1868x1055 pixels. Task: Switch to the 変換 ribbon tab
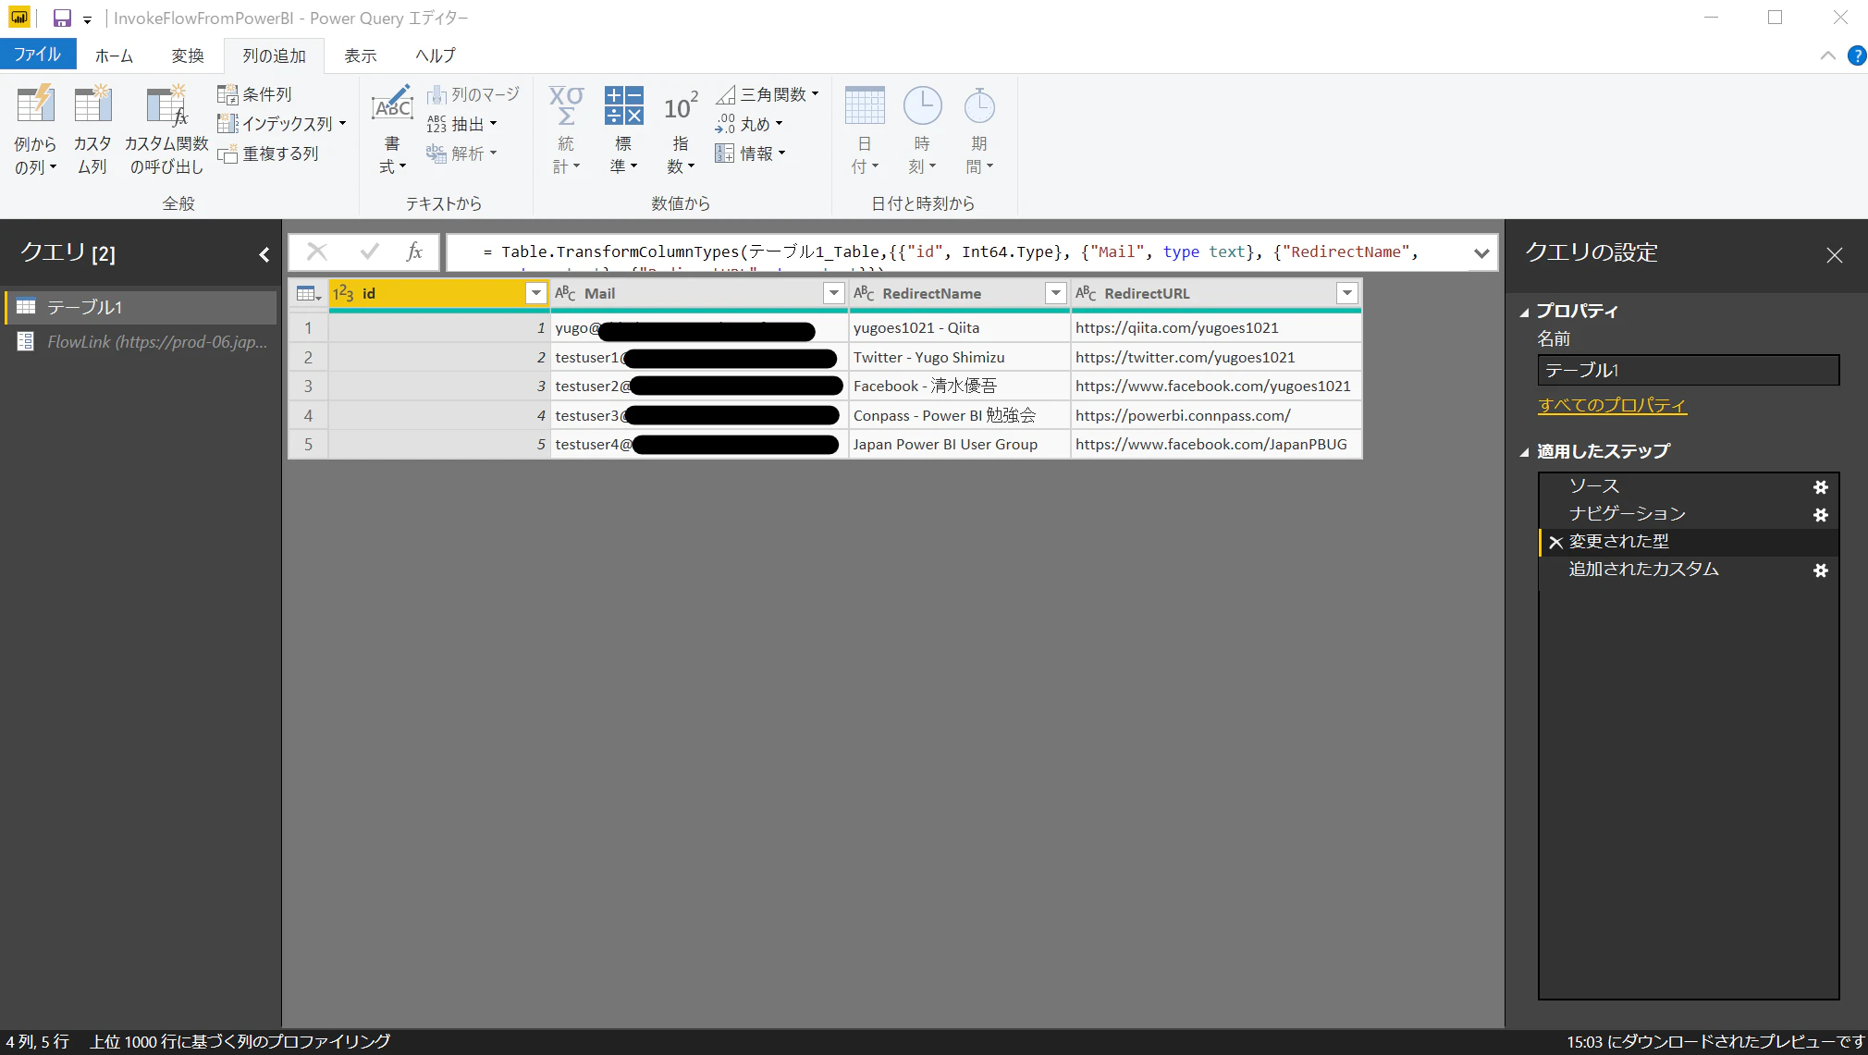tap(188, 55)
